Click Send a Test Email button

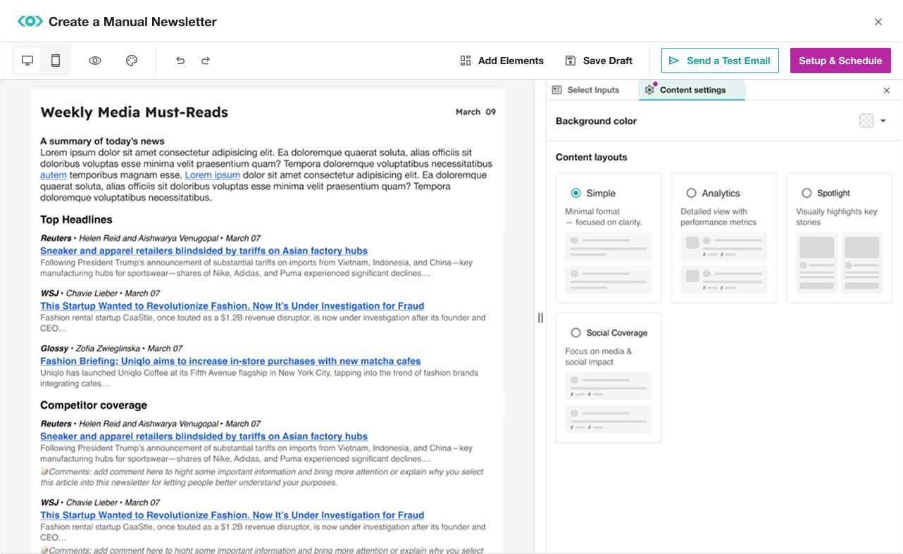pyautogui.click(x=719, y=61)
